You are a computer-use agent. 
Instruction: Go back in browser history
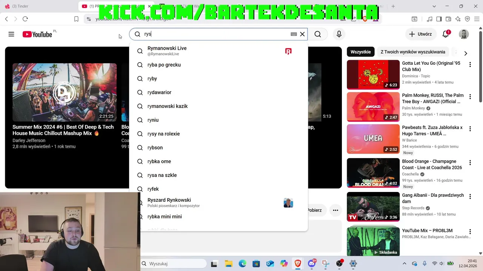(7, 19)
